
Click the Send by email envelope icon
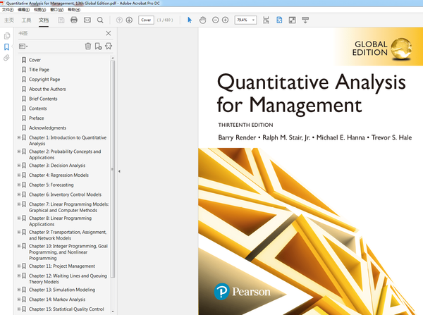tap(87, 20)
